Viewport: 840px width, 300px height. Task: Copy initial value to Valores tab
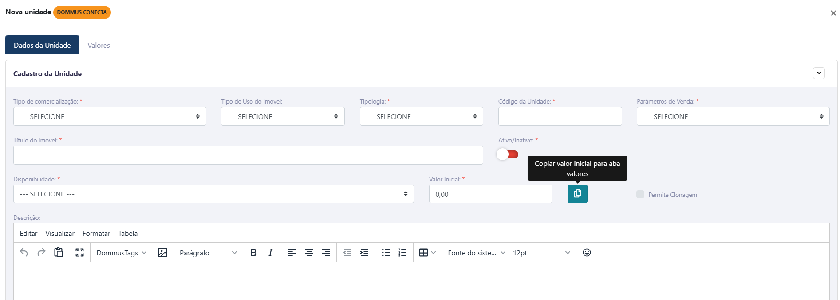click(577, 194)
